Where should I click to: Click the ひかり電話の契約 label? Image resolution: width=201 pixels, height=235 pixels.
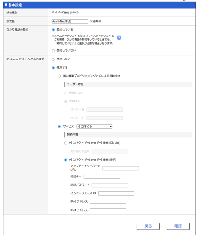pyautogui.click(x=17, y=30)
